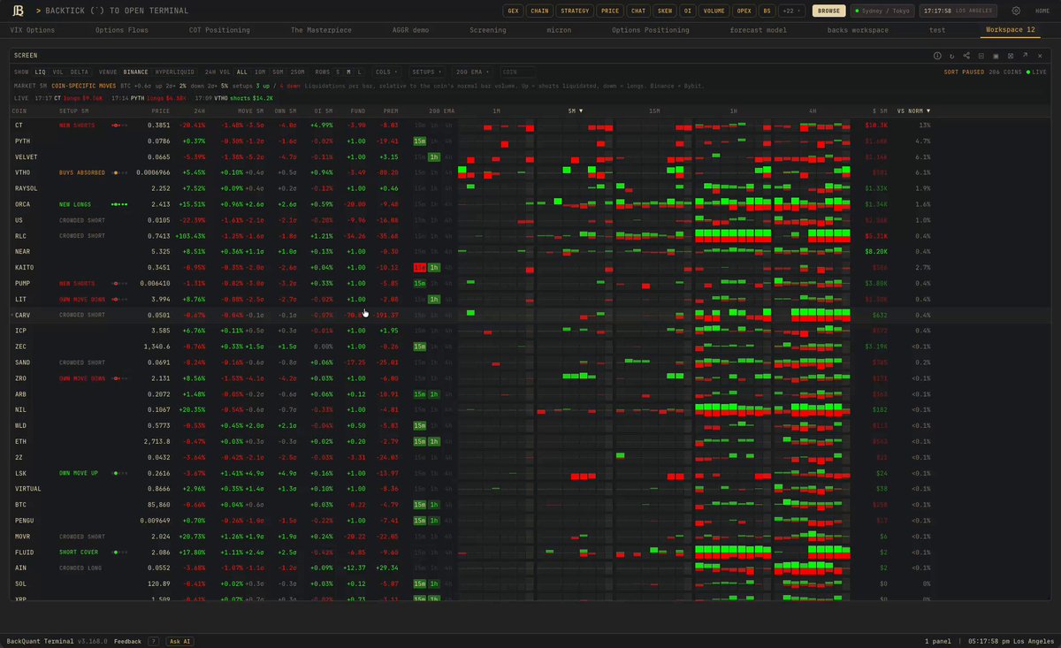
Task: Click the Sydney / Tokyo session indicator
Action: (x=882, y=11)
